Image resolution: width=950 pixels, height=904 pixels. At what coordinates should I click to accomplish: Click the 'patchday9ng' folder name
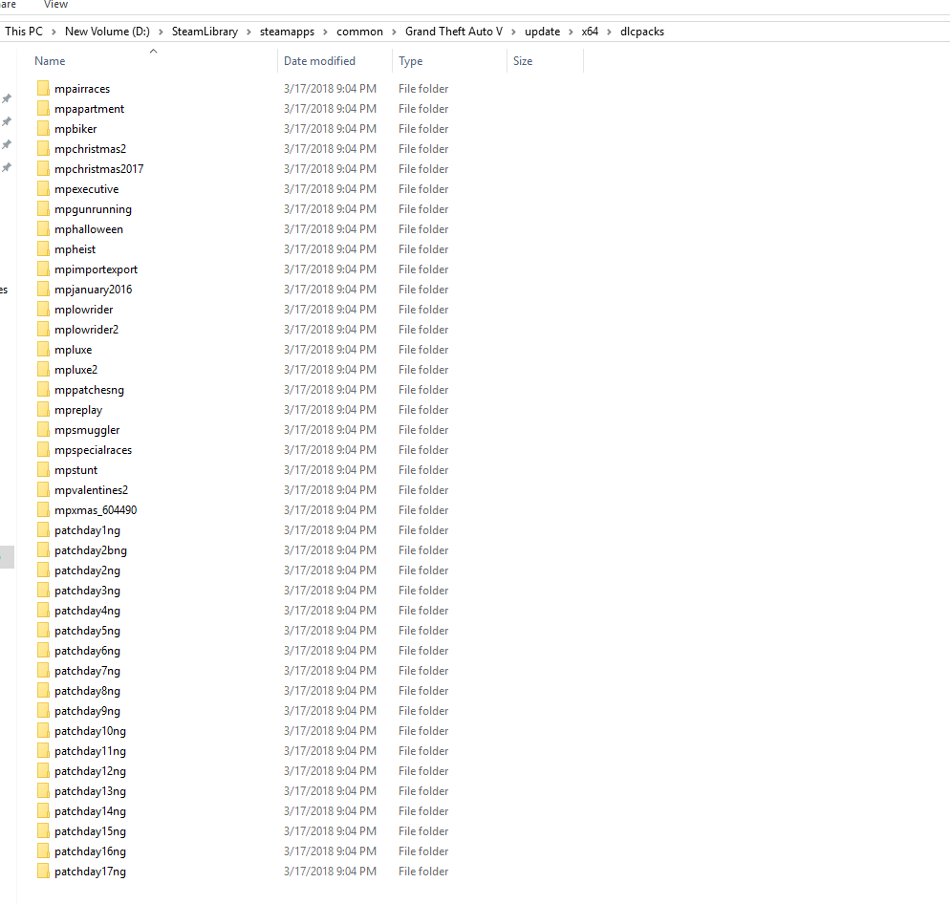(x=87, y=711)
